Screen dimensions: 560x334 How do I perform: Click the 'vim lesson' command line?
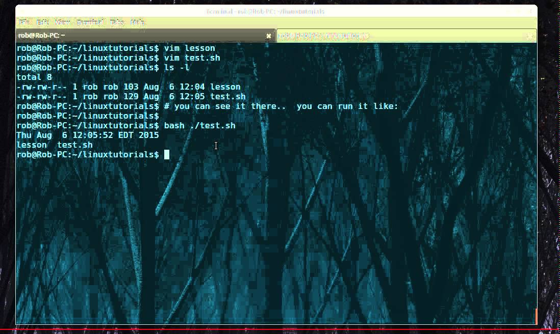point(116,48)
